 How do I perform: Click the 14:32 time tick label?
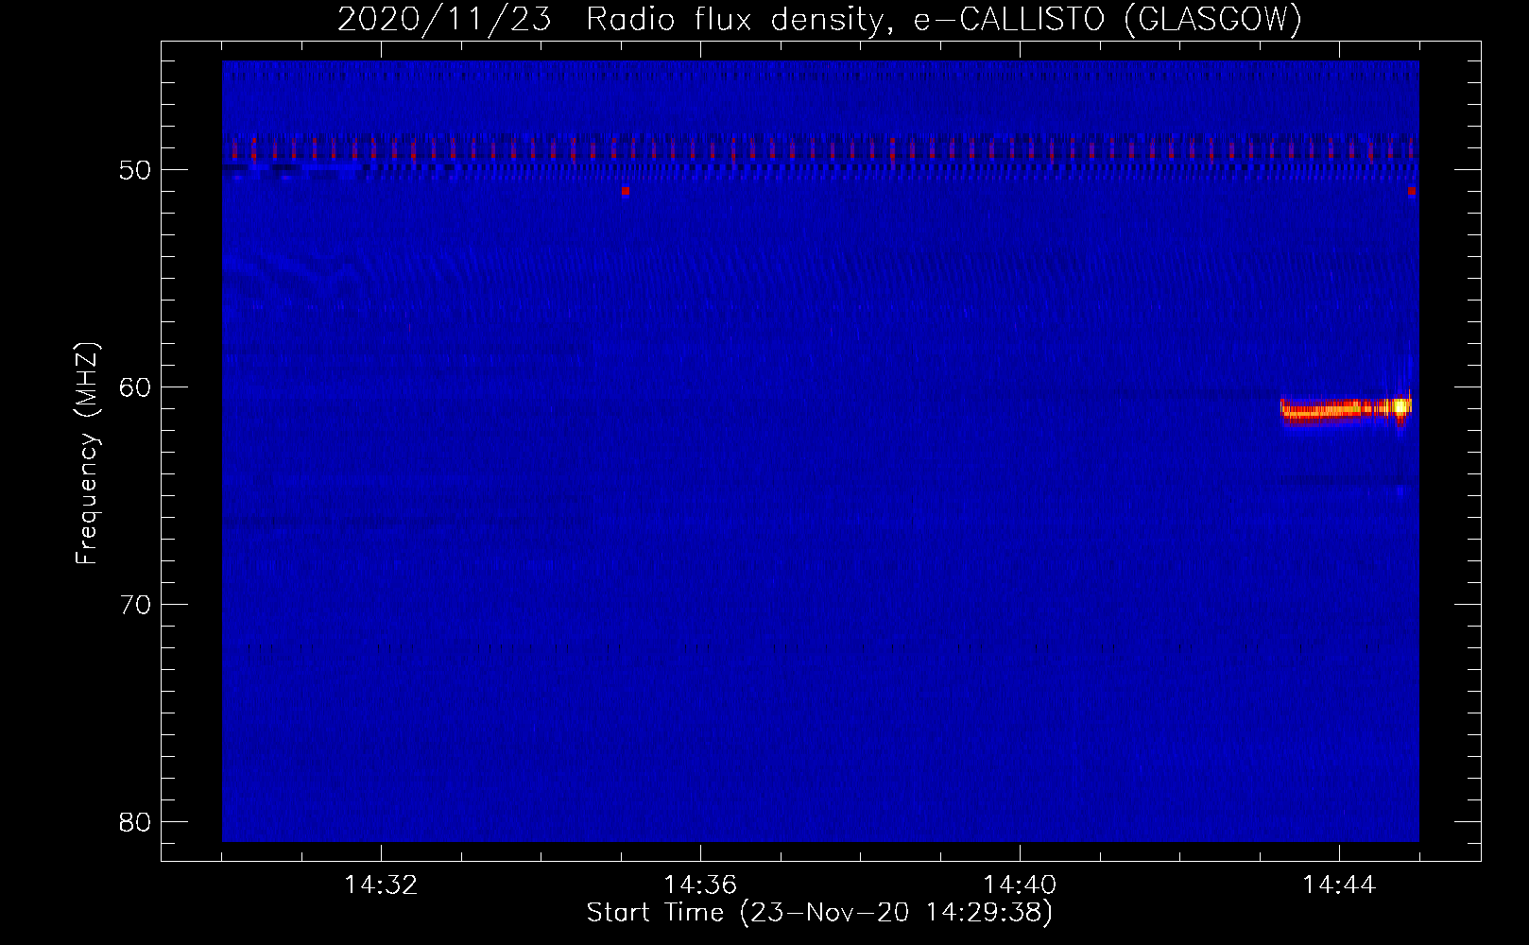coord(381,885)
